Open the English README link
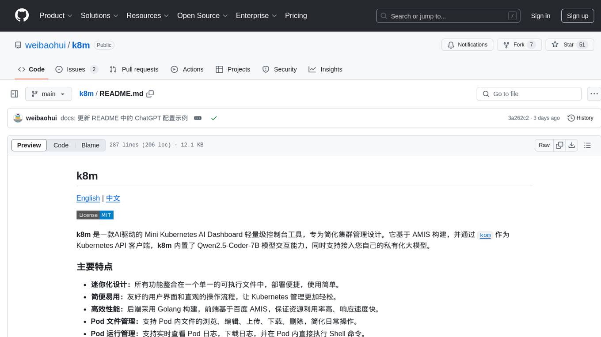 click(x=88, y=198)
